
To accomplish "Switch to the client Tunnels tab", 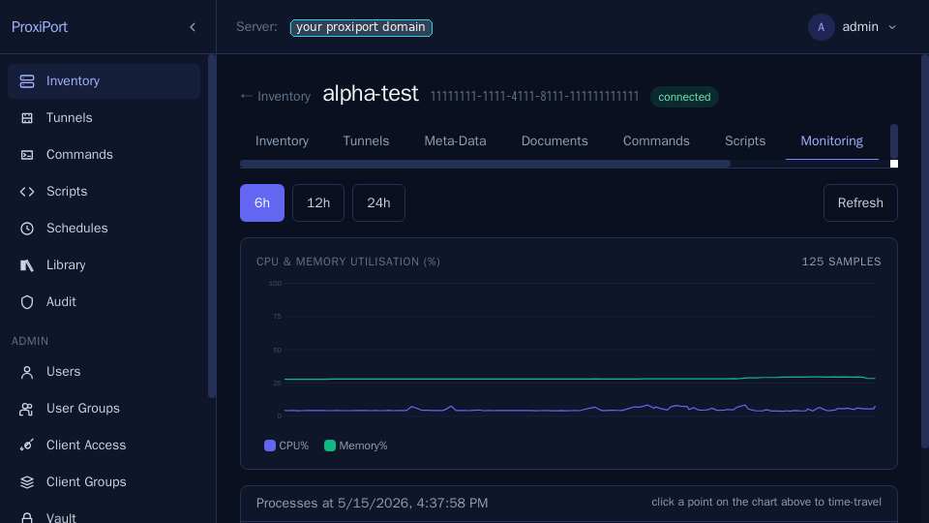I will (366, 141).
